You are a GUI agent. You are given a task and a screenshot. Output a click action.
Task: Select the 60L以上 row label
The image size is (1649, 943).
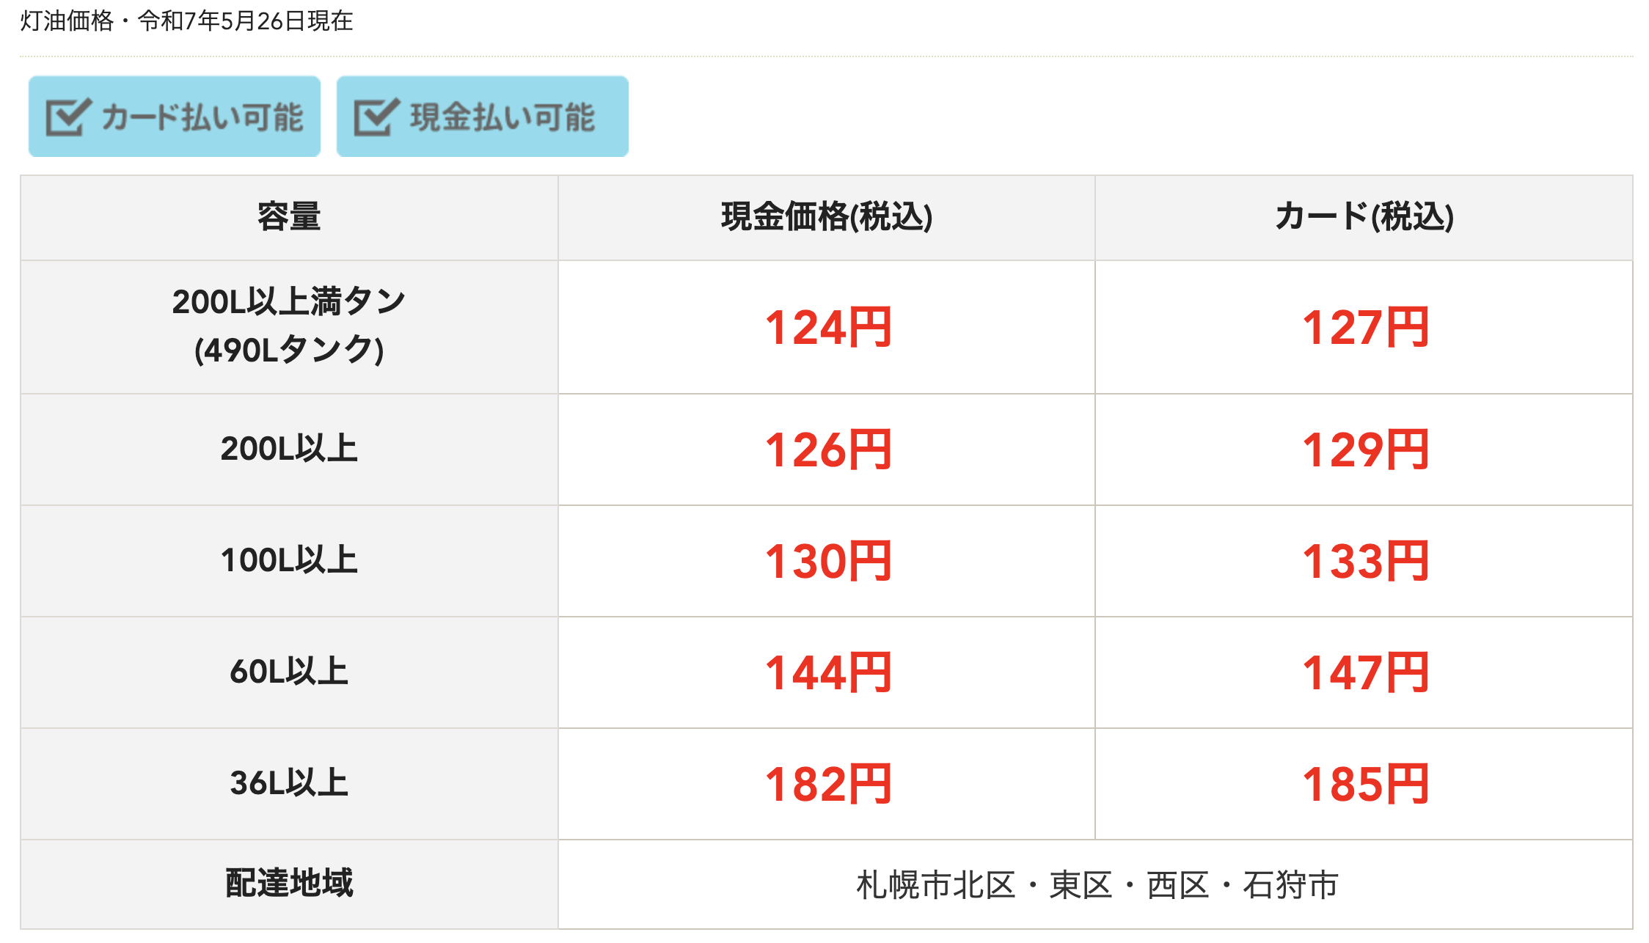coord(289,672)
